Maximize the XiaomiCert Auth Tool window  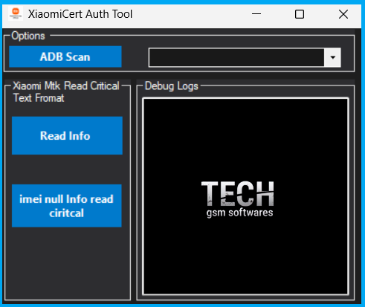(300, 14)
